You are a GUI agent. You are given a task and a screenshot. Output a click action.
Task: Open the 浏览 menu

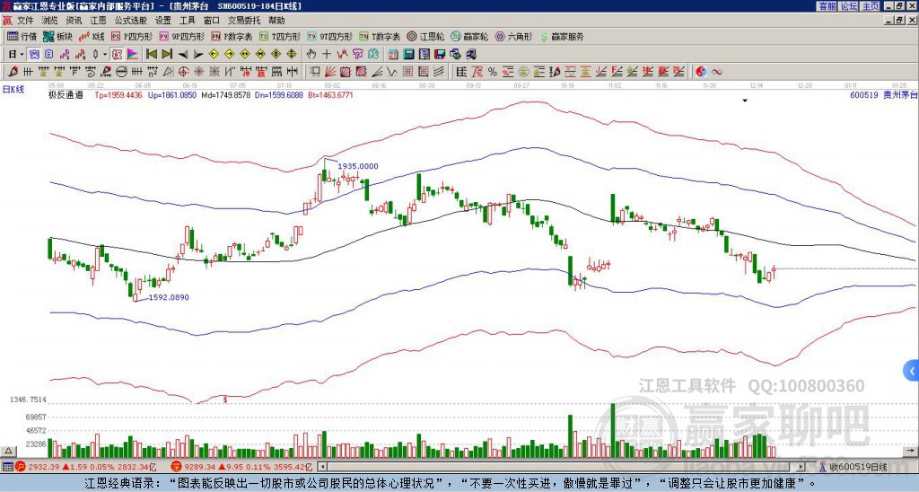pos(49,21)
